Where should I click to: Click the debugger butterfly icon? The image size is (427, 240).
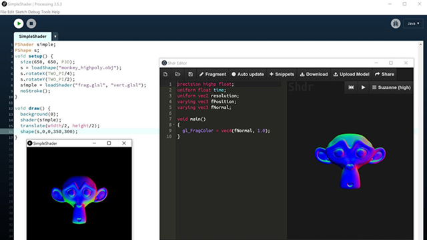click(396, 24)
